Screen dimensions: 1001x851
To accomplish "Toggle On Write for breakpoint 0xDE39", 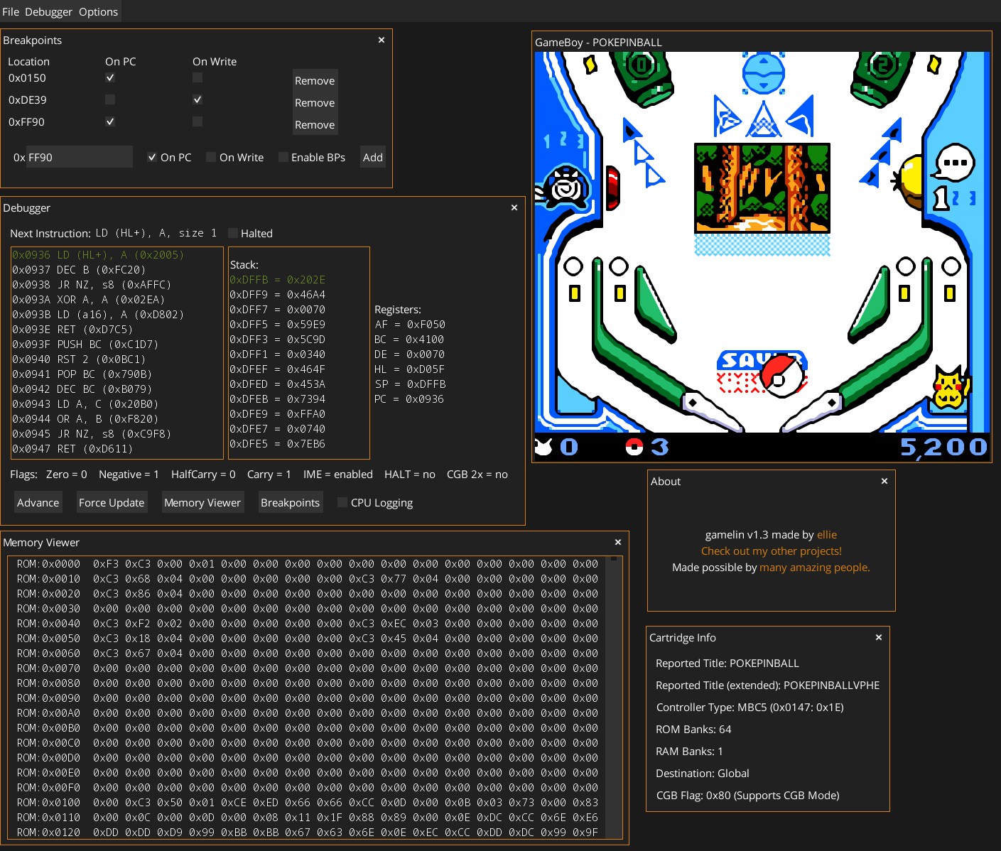I will pyautogui.click(x=198, y=99).
